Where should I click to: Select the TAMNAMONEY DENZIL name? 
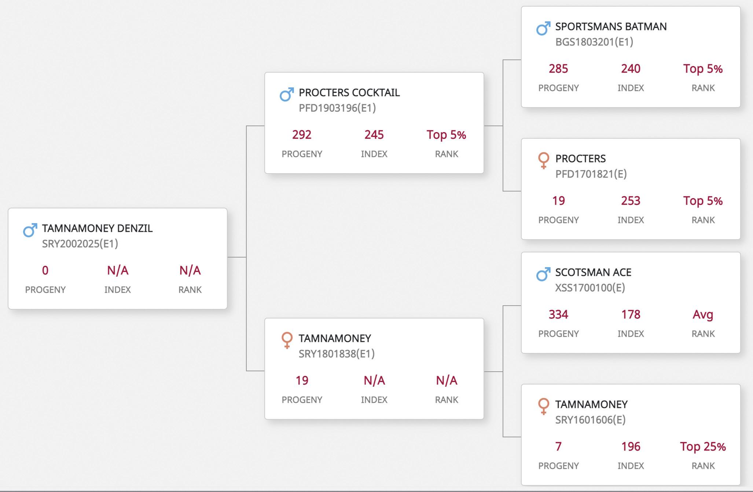[97, 228]
